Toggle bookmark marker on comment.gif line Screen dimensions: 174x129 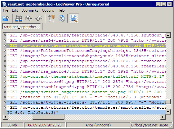coord(5,45)
